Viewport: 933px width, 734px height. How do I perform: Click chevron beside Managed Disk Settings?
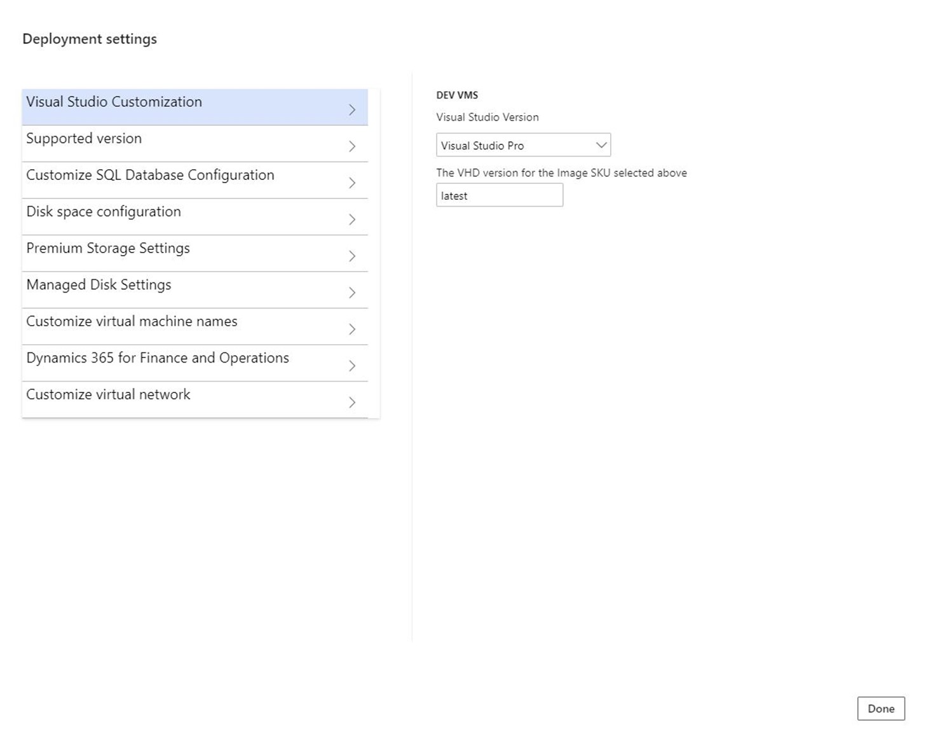pos(352,293)
